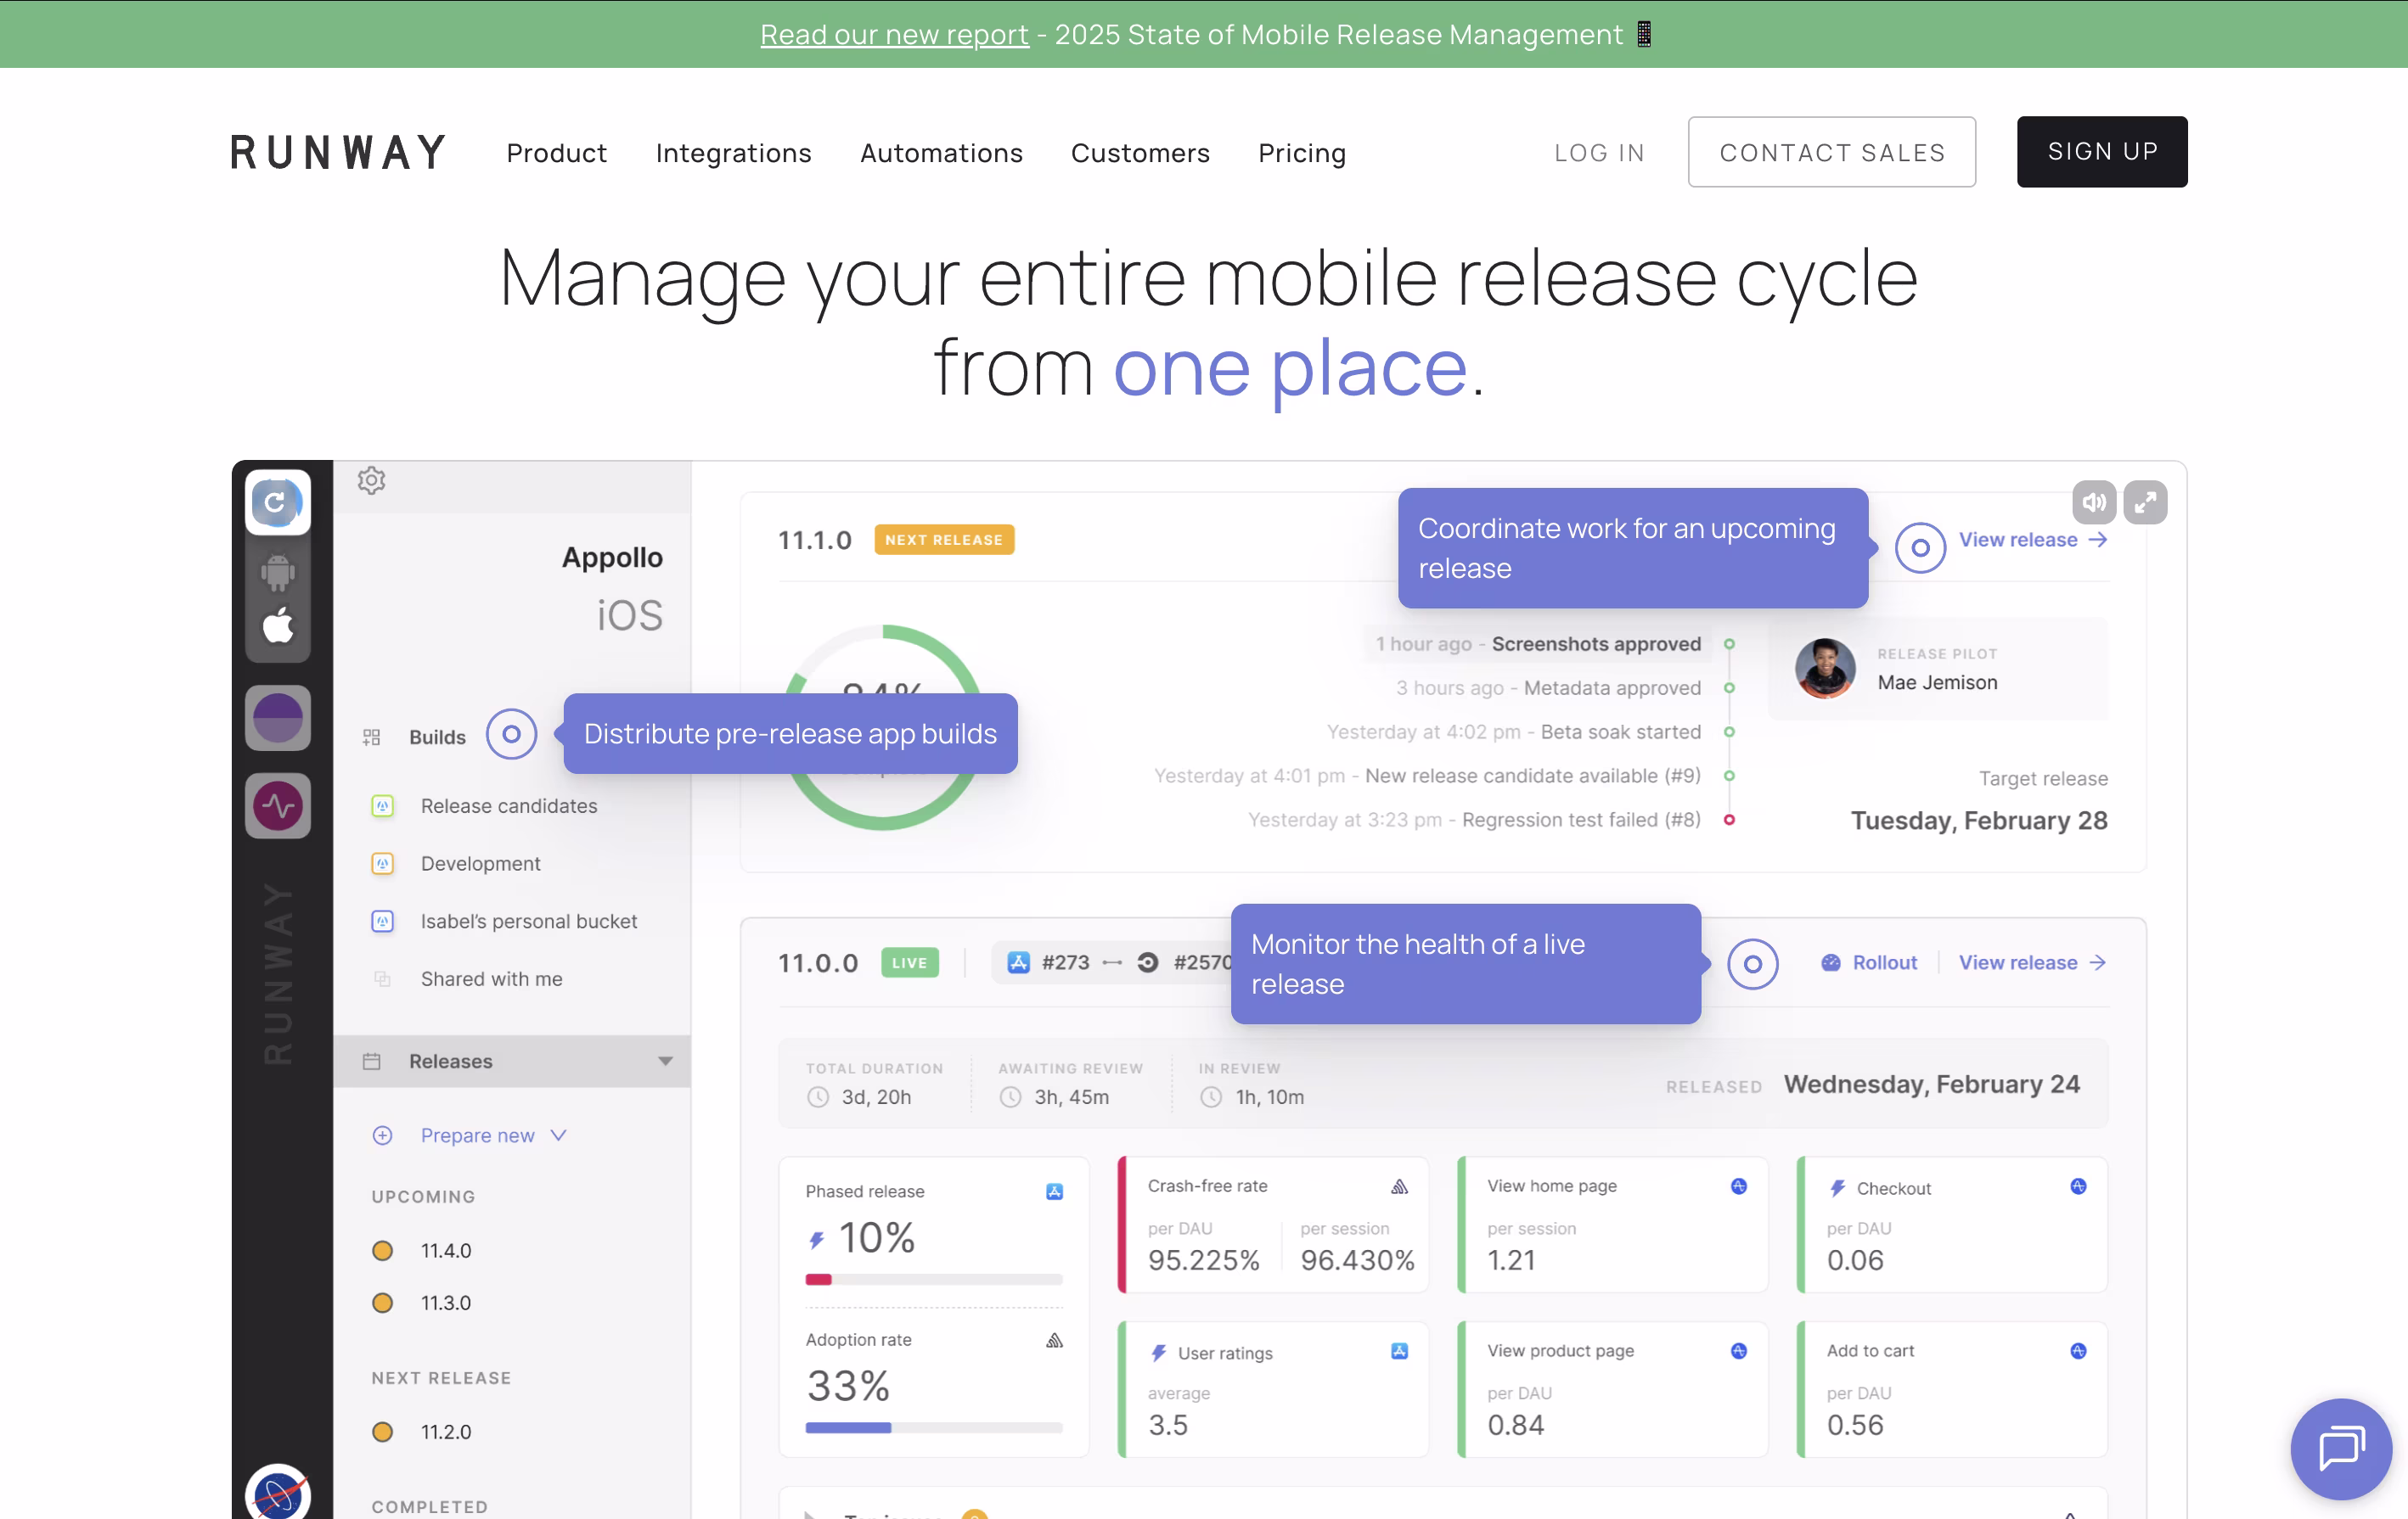This screenshot has height=1519, width=2408.
Task: Click the Screenshots approved timeline entry
Action: click(1537, 643)
